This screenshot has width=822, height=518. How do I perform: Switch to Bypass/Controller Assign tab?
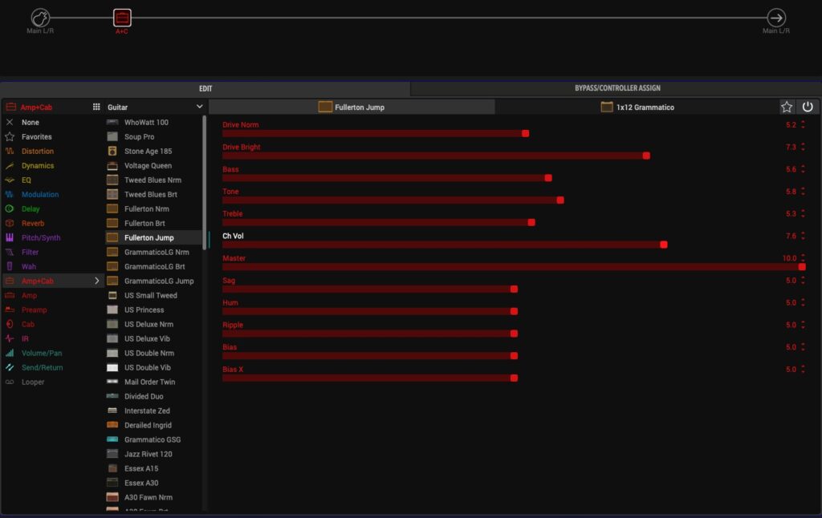[x=616, y=88]
